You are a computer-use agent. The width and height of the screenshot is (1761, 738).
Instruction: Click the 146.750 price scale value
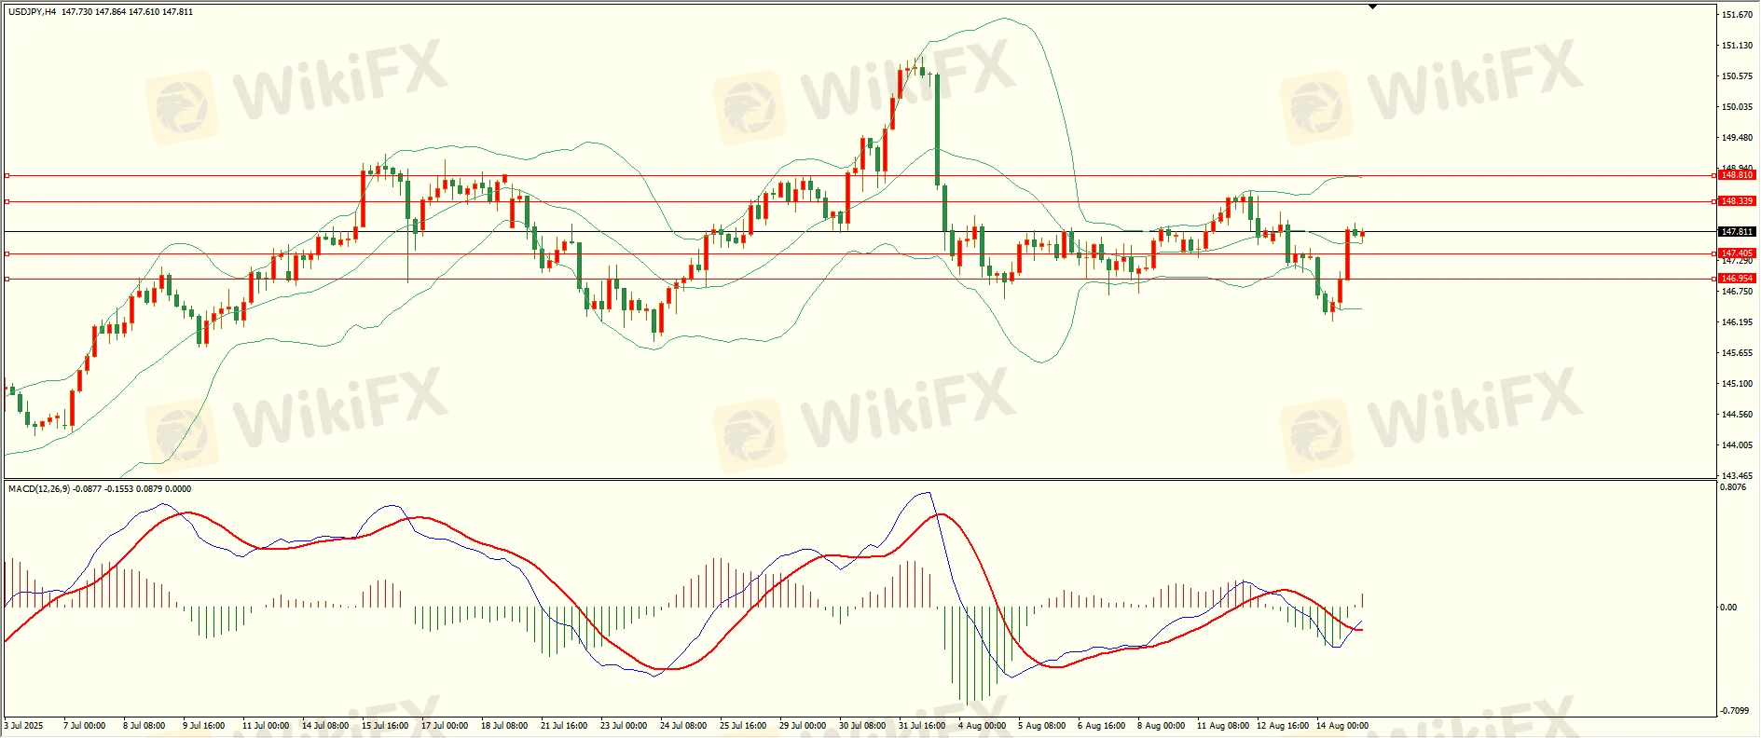(x=1737, y=292)
